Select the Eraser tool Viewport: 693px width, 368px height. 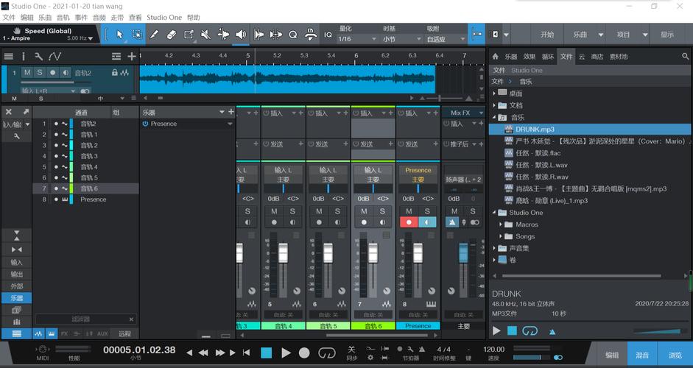tap(171, 35)
